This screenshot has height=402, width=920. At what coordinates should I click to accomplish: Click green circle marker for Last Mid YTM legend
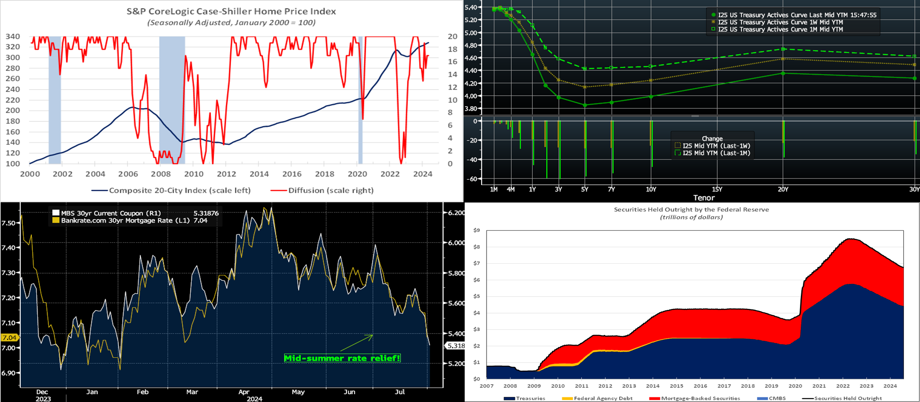tap(713, 15)
